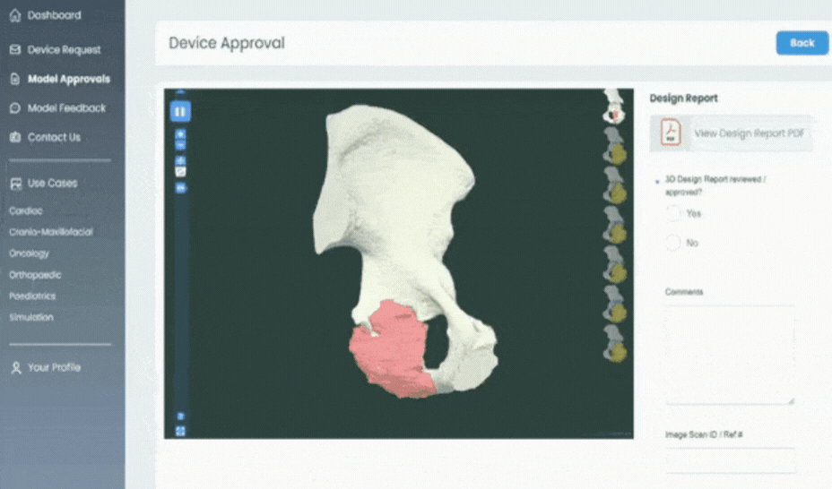Image resolution: width=832 pixels, height=489 pixels.
Task: Select the four-arrow pan tool in viewer
Action: point(180,160)
